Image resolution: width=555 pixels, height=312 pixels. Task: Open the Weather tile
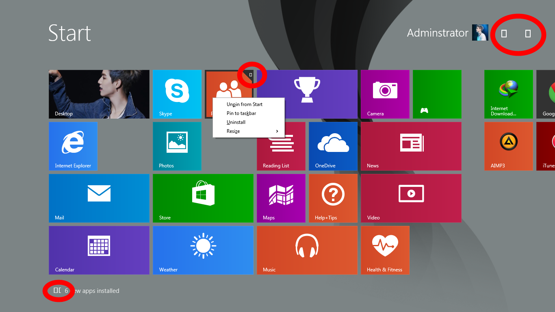tap(203, 250)
